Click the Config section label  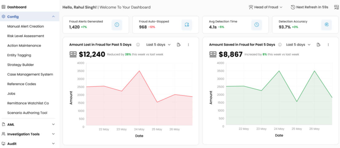(13, 17)
